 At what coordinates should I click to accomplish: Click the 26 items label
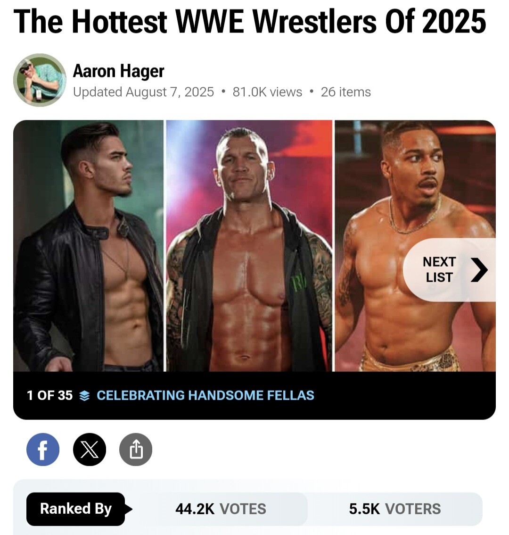345,92
